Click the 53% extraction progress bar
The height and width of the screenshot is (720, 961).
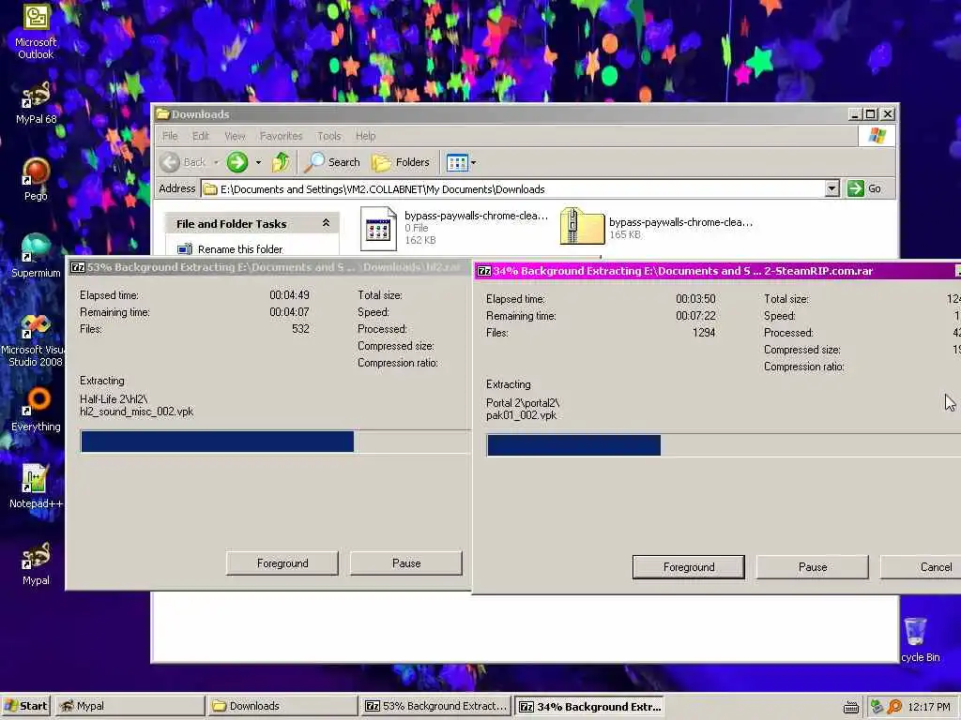[275, 442]
